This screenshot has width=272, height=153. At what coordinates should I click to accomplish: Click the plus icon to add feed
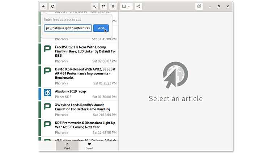coord(43,6)
